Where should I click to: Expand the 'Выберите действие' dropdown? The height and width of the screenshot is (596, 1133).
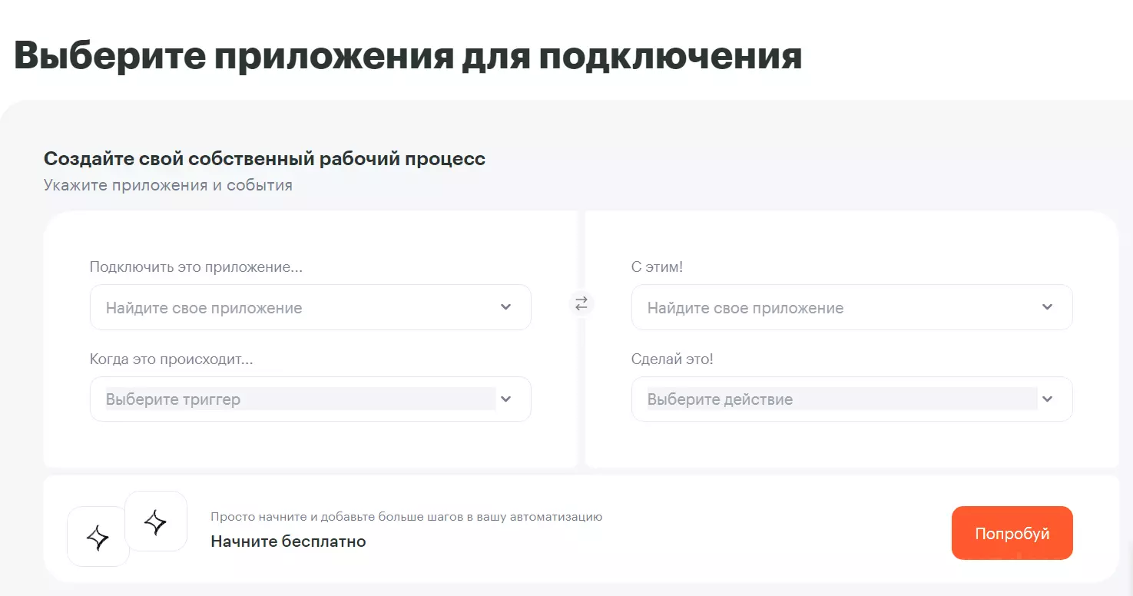pos(852,399)
